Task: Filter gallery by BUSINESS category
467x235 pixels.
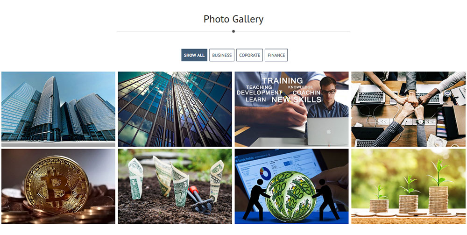Action: click(x=222, y=55)
